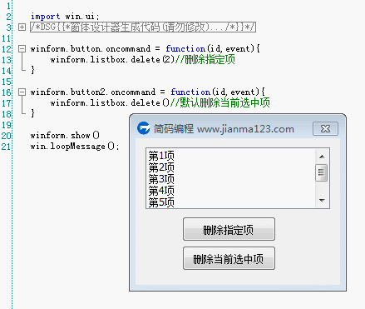Click the blue app icon in dialog title
Viewport: 365px width, 309px height.
pyautogui.click(x=143, y=128)
